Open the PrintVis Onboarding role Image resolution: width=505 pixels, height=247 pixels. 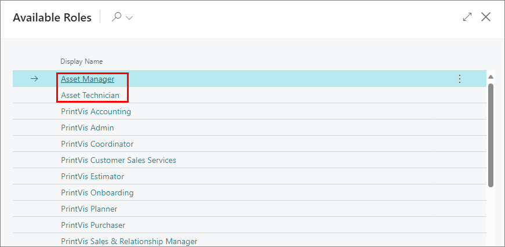[97, 192]
